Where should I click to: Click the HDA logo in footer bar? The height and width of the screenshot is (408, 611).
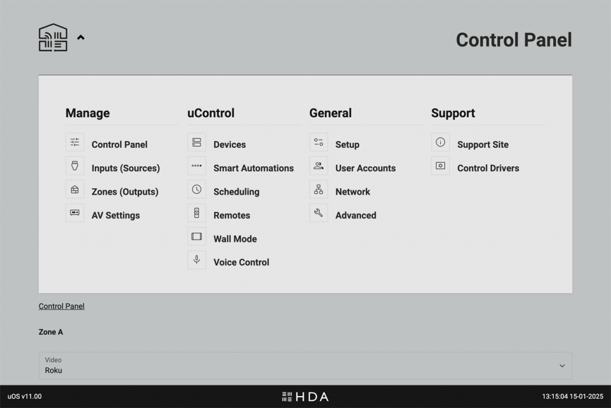[x=305, y=397]
